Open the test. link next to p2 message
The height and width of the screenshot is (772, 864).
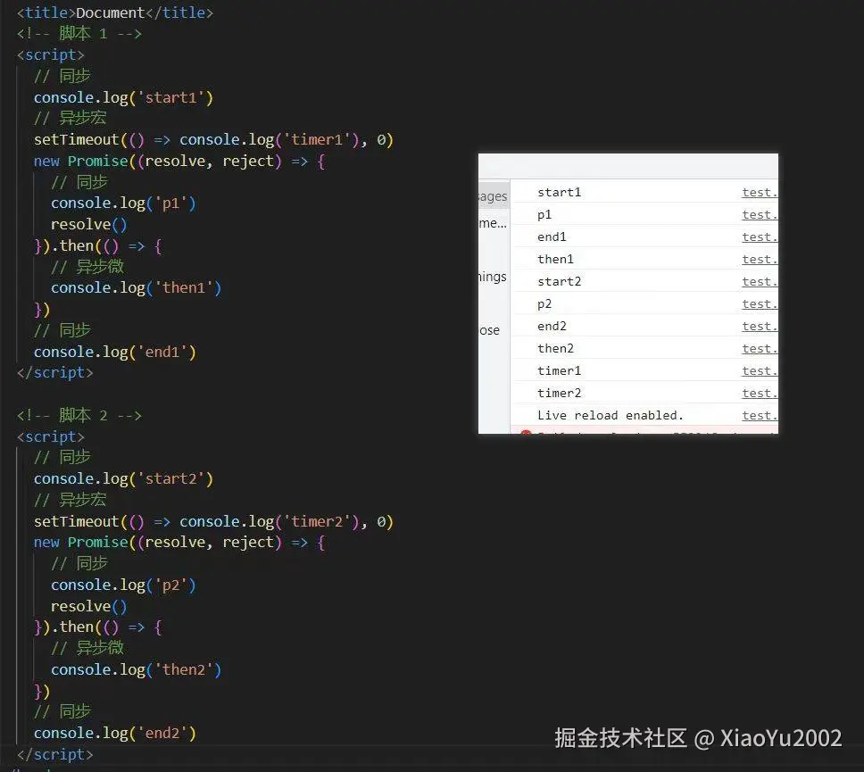[758, 303]
